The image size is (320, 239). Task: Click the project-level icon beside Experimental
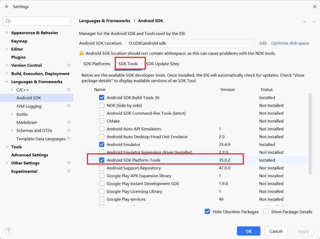click(x=69, y=171)
